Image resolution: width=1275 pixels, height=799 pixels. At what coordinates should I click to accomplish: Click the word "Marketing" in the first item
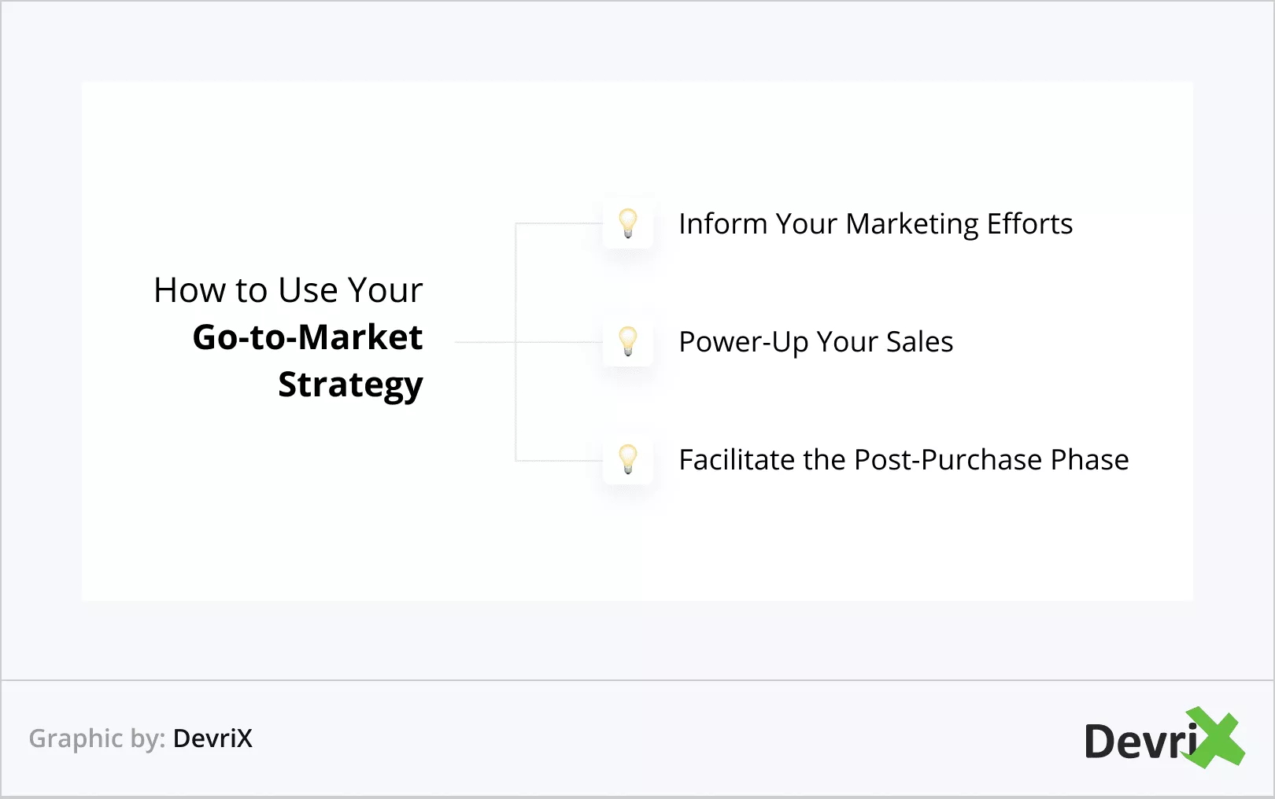pyautogui.click(x=912, y=224)
